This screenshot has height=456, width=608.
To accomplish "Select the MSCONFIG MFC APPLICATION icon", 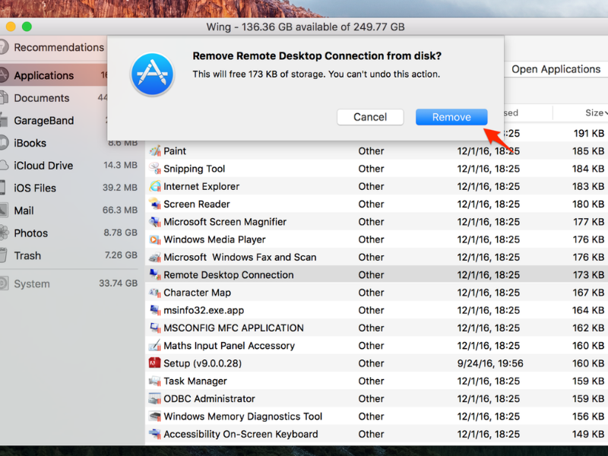I will [155, 328].
